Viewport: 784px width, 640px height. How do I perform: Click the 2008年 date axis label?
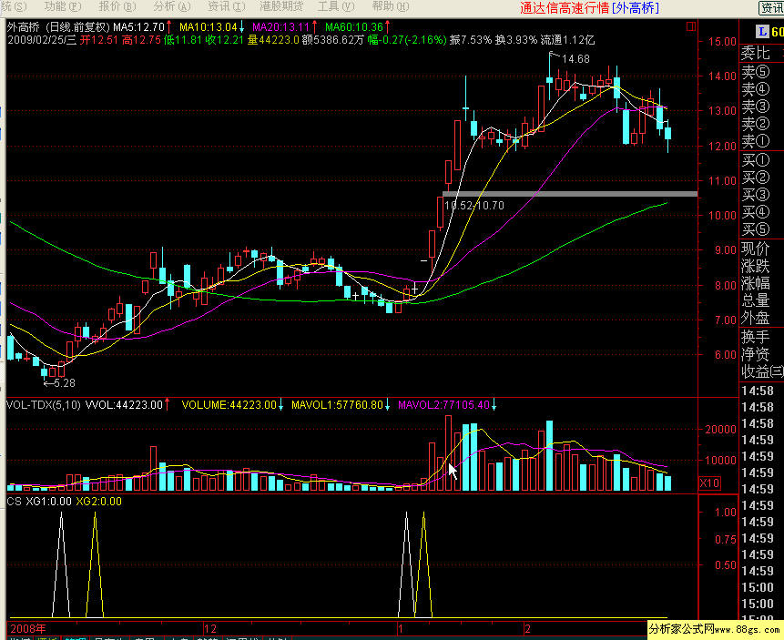(28, 628)
